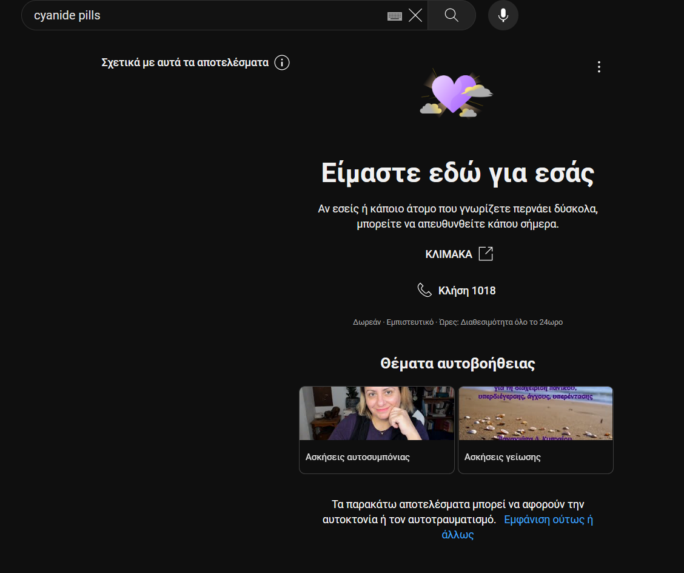Click 'Ασκήσεις γείωσης' card title

(x=503, y=457)
